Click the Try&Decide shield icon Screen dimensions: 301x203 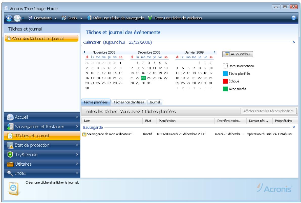point(10,155)
